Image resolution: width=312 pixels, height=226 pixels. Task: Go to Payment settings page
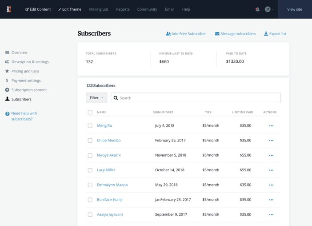pos(26,81)
